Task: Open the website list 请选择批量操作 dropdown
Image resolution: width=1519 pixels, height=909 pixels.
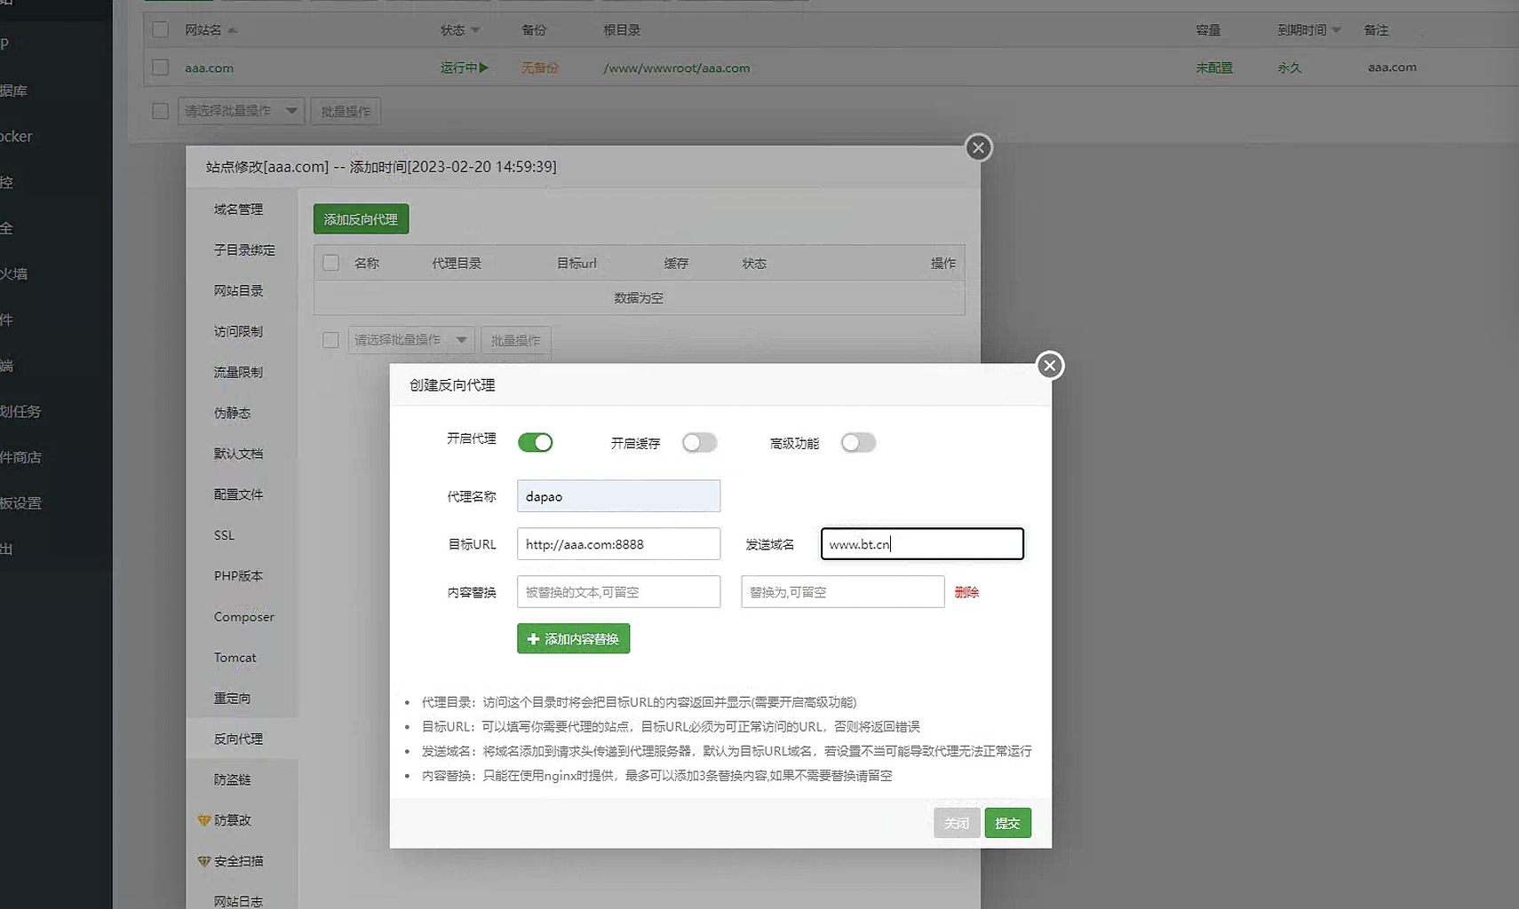Action: tap(241, 111)
